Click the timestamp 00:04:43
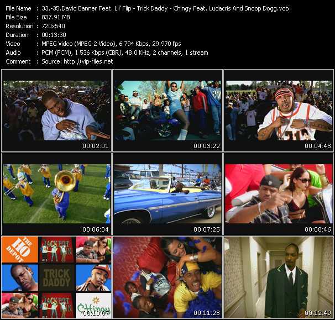 tap(318, 146)
